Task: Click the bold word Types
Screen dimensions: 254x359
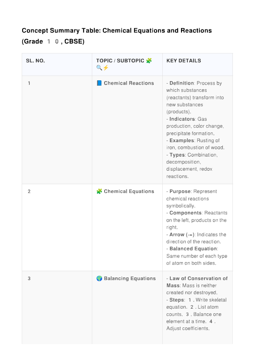Action: tap(177, 155)
